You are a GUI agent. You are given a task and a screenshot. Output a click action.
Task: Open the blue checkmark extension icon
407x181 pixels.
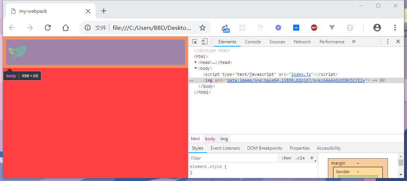point(296,28)
